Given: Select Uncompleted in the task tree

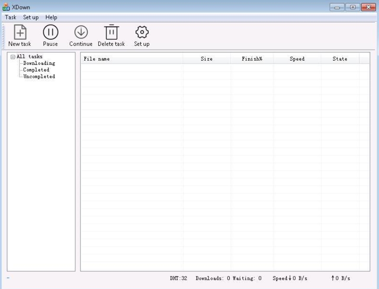Looking at the screenshot, I should pos(39,76).
